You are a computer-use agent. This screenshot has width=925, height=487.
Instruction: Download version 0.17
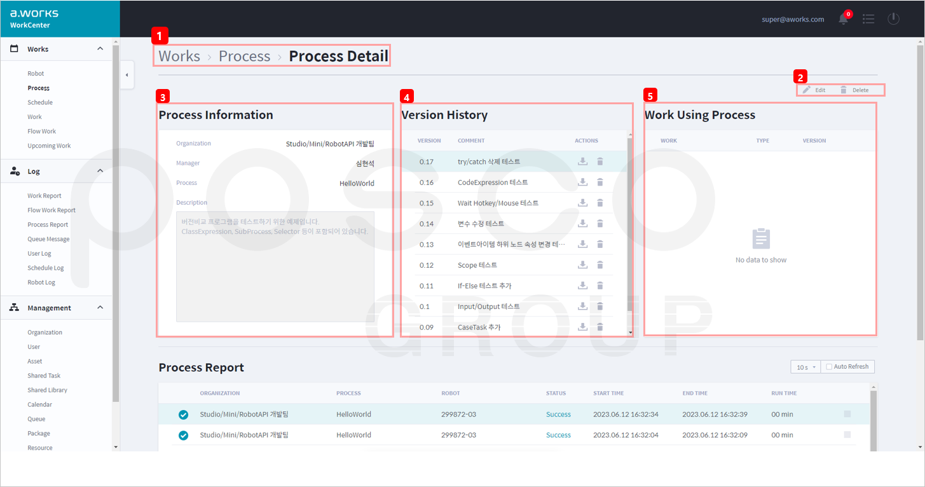582,161
